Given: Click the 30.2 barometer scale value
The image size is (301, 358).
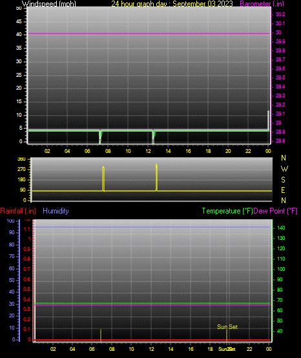Looking at the screenshot, I should pyautogui.click(x=280, y=14).
